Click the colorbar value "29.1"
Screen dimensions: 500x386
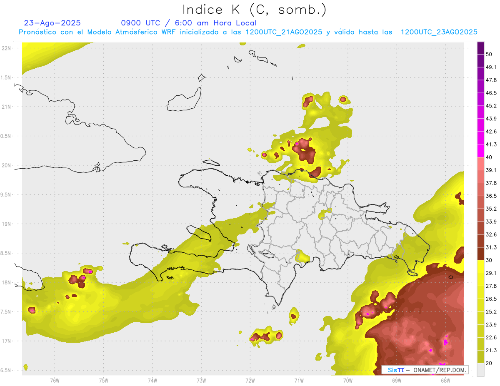pyautogui.click(x=491, y=274)
